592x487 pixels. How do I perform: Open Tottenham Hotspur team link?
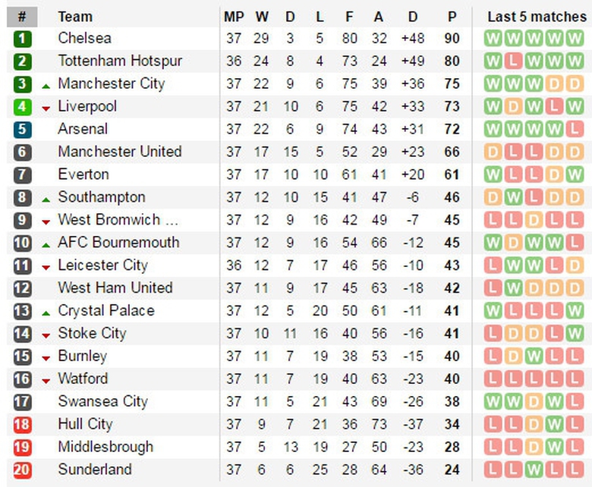(120, 61)
